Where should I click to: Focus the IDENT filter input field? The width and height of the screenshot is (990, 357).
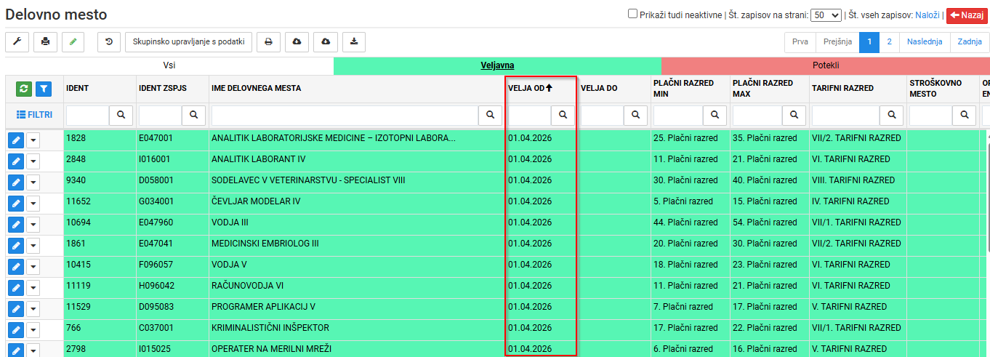[88, 115]
